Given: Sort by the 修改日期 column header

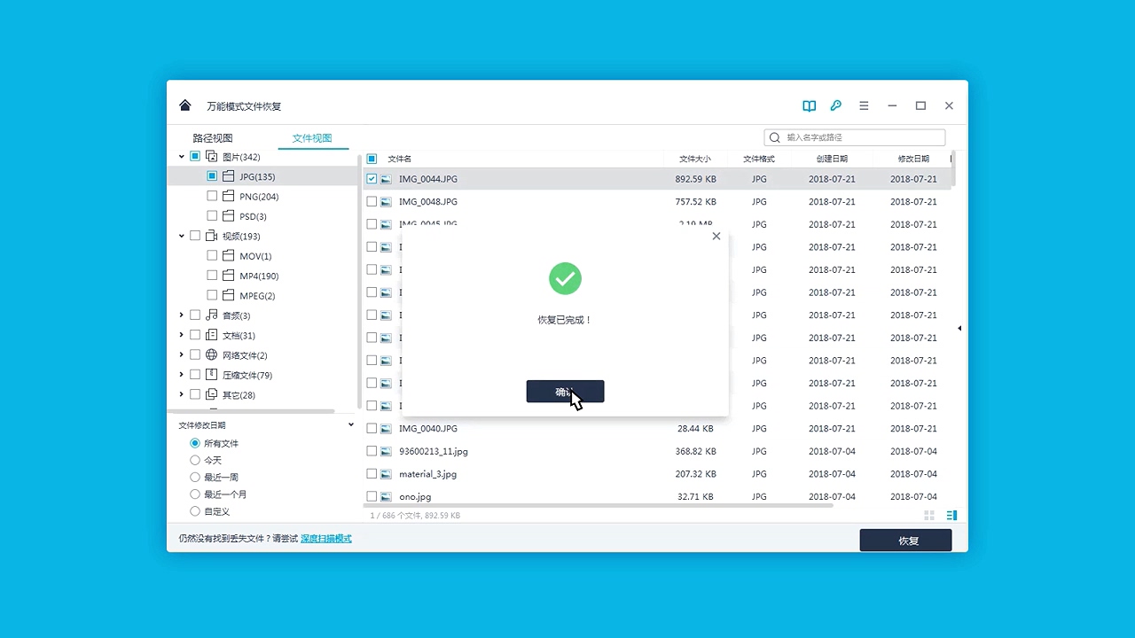Looking at the screenshot, I should click(913, 159).
